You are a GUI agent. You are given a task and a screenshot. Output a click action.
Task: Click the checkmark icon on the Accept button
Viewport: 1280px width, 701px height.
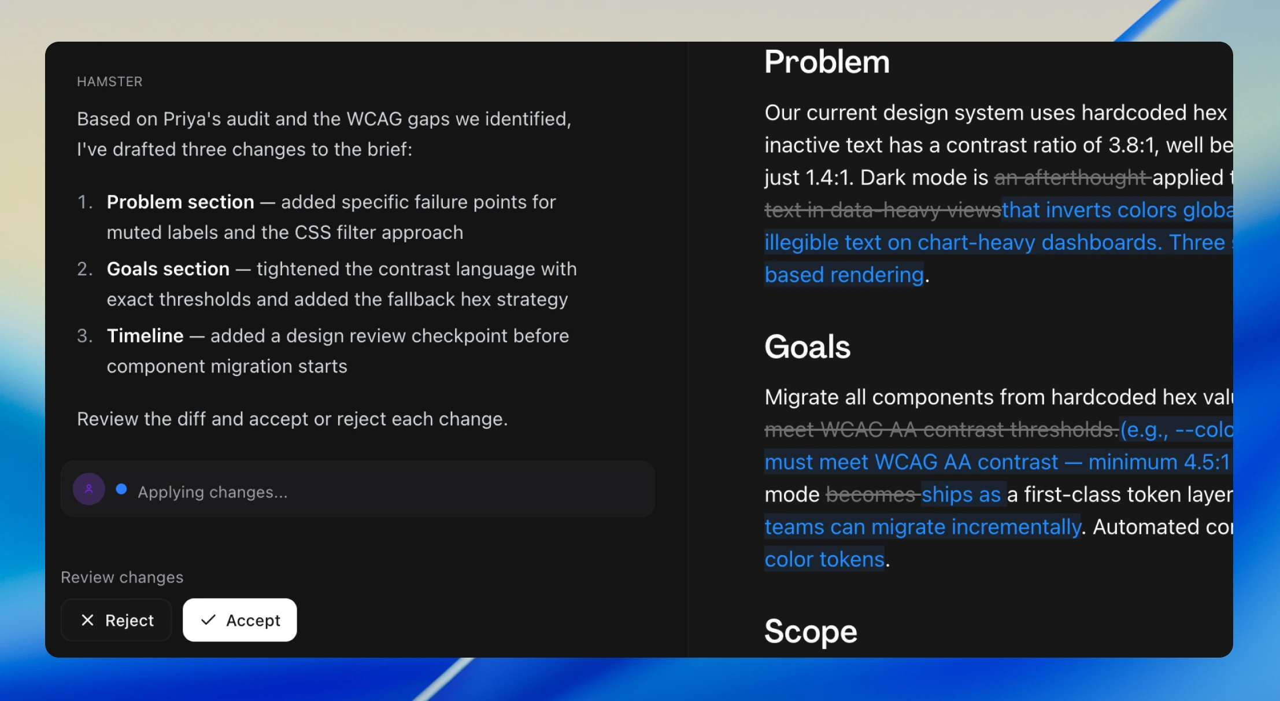(x=208, y=620)
